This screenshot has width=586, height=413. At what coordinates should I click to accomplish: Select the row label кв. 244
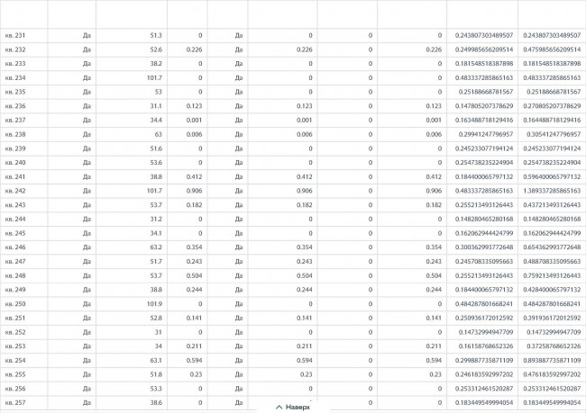(x=15, y=219)
